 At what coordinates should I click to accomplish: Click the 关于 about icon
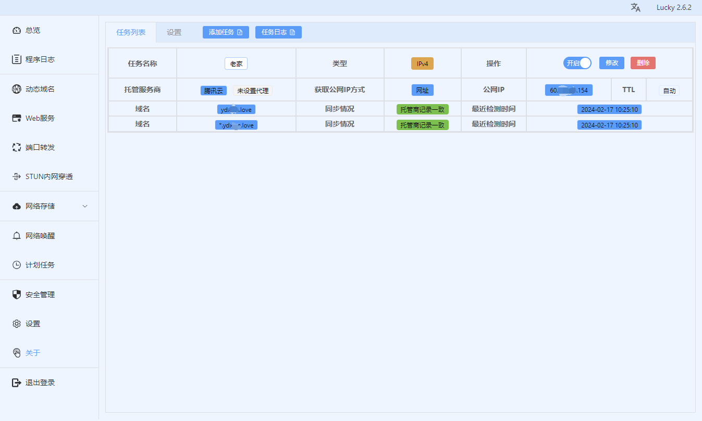pyautogui.click(x=17, y=353)
